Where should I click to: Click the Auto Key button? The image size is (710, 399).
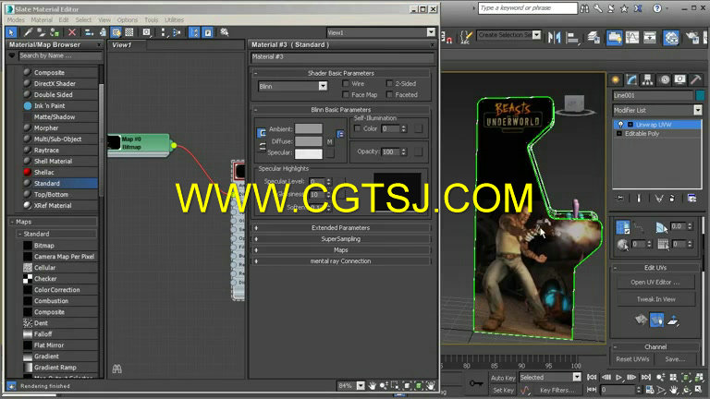[x=503, y=378]
